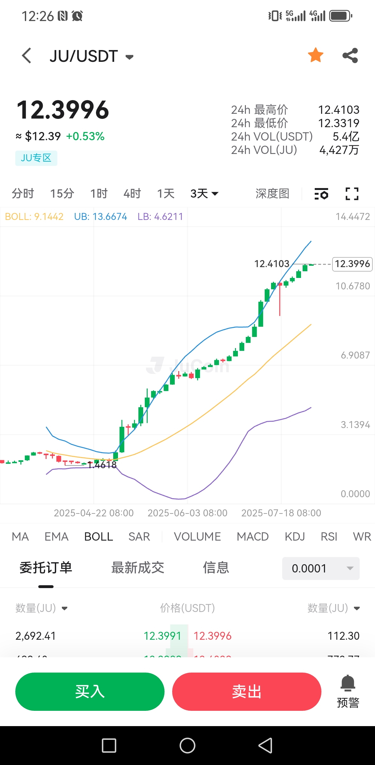The width and height of the screenshot is (375, 765).
Task: Expand the 3天 interval dropdown
Action: 204,193
